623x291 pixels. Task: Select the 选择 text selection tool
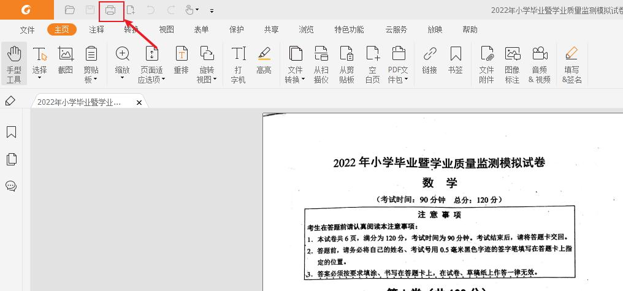(40, 60)
